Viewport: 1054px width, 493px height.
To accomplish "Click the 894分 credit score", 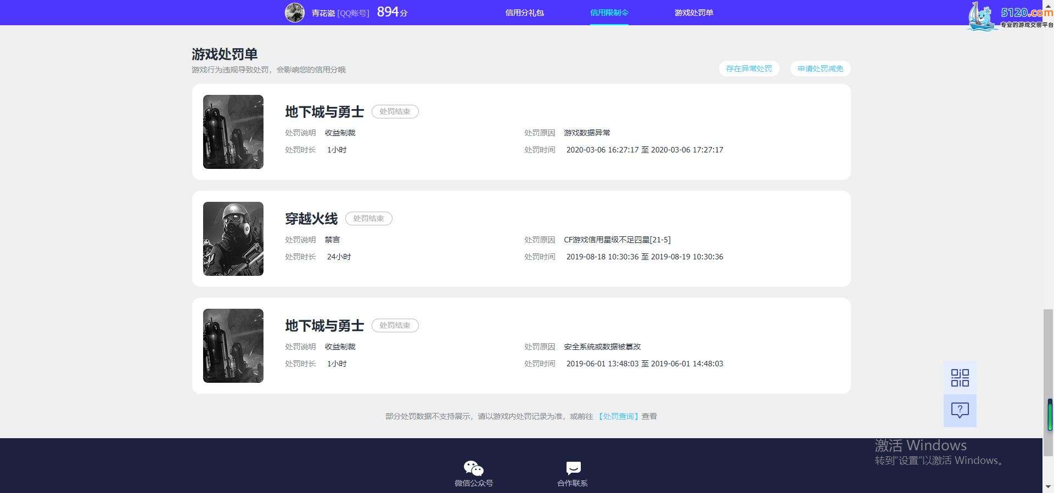I will [392, 12].
